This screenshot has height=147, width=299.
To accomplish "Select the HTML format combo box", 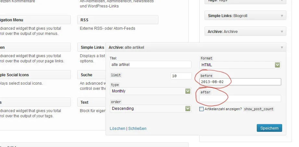I will pyautogui.click(x=240, y=65).
